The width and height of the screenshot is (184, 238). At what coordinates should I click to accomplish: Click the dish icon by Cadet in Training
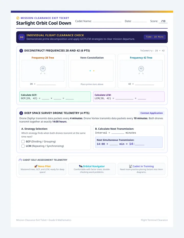point(131,166)
